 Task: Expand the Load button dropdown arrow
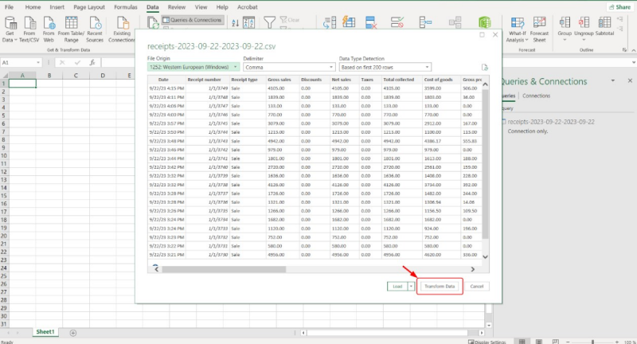411,286
